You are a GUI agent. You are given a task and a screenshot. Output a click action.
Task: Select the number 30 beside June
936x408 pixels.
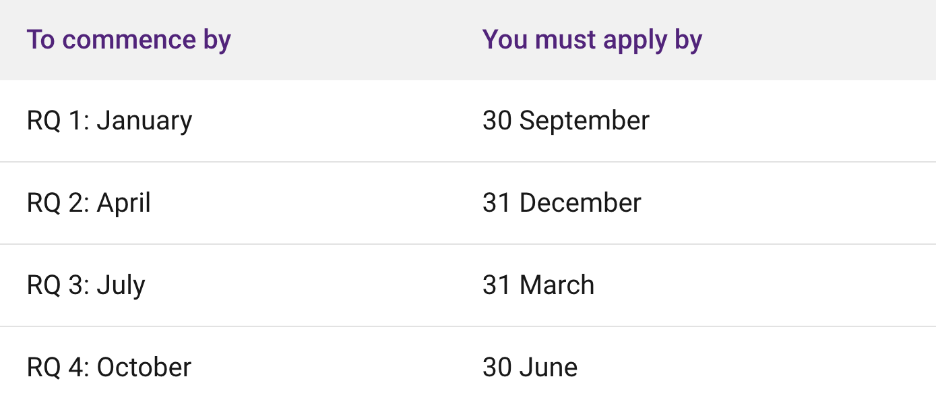(x=497, y=368)
